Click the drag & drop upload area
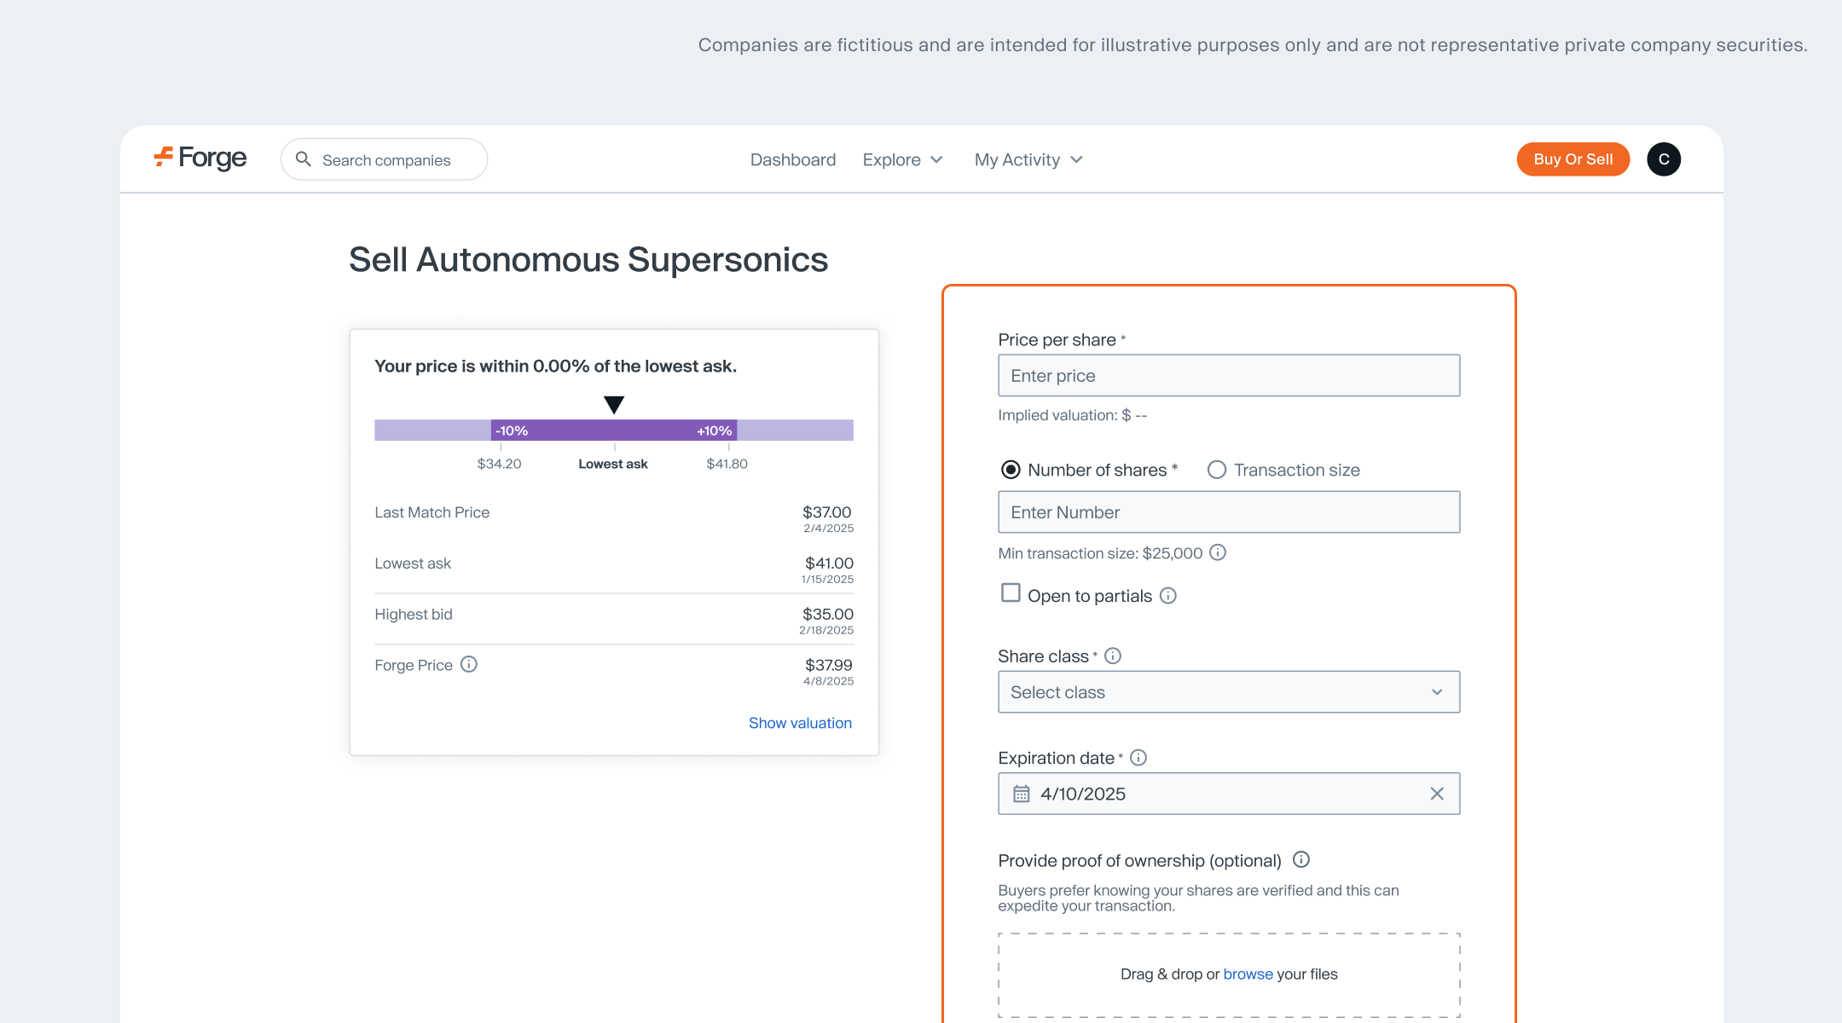Image resolution: width=1842 pixels, height=1023 pixels. (1229, 974)
